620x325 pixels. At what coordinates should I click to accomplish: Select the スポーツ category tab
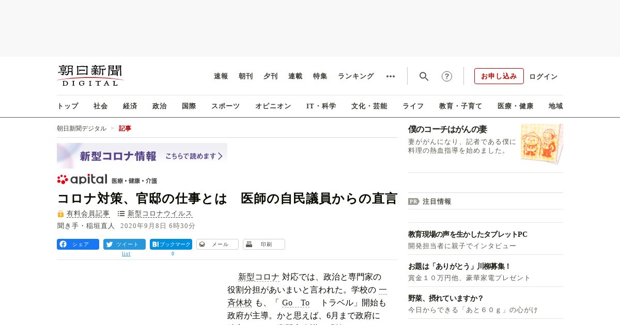[225, 106]
